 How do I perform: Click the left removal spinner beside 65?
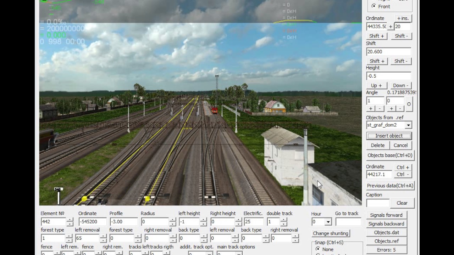[103, 238]
